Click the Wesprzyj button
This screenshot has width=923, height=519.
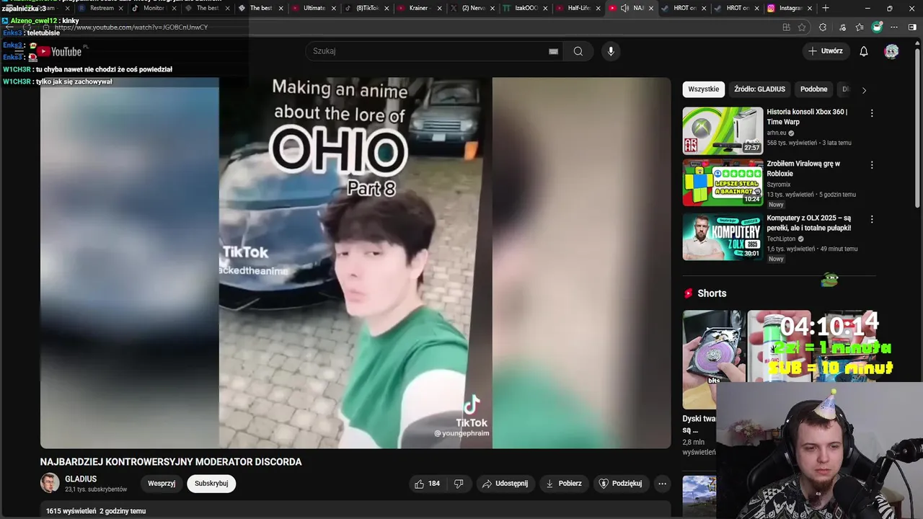point(162,484)
